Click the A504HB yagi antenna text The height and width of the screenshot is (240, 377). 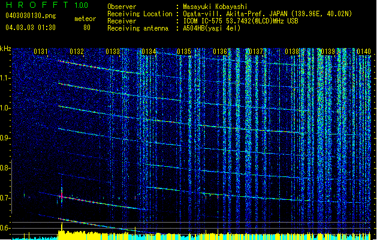click(217, 28)
